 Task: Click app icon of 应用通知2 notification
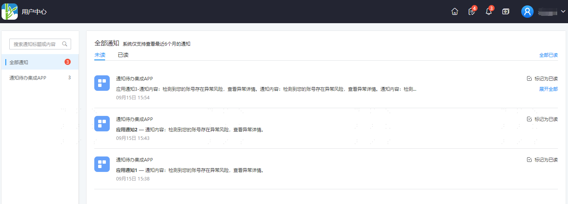(102, 124)
